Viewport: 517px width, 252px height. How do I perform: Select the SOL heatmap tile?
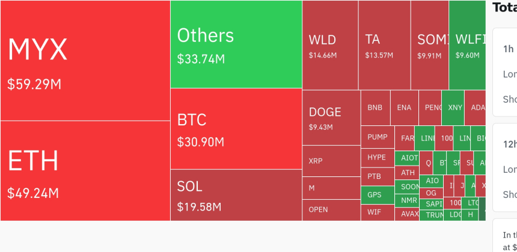236,194
